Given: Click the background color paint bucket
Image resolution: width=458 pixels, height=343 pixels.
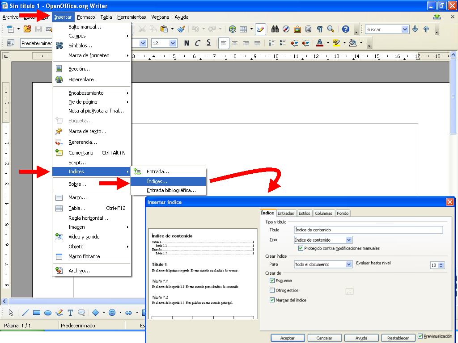Looking at the screenshot, I should 353,43.
